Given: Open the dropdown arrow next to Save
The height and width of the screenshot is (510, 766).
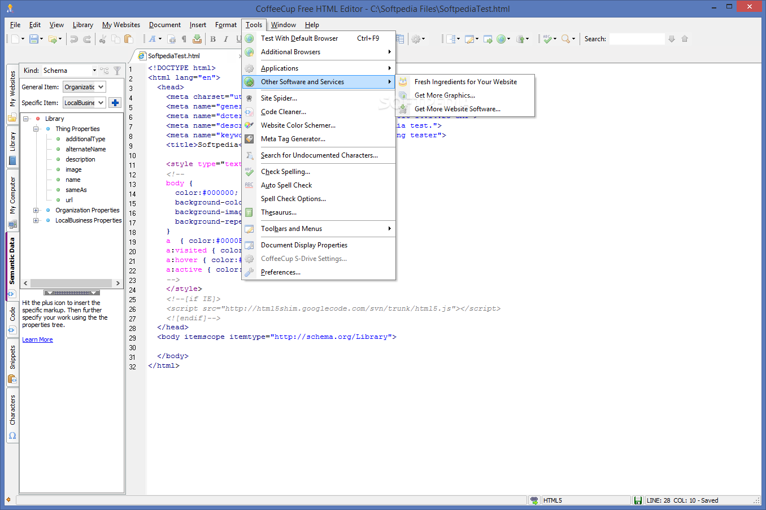Looking at the screenshot, I should point(41,39).
